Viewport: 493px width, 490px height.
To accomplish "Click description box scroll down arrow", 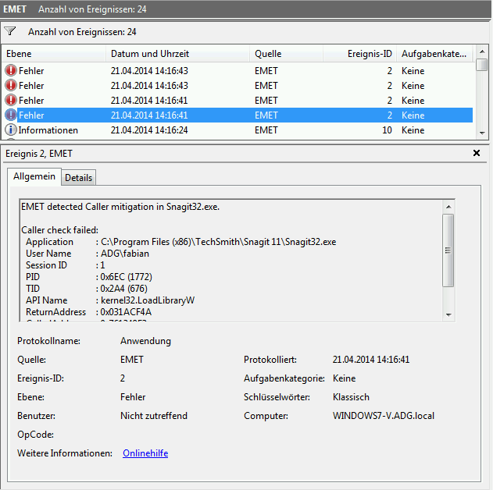I will tap(448, 315).
